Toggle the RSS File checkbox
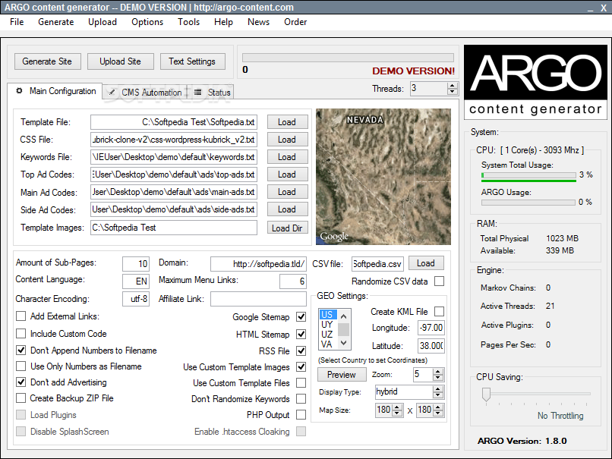The height and width of the screenshot is (459, 612). [301, 351]
